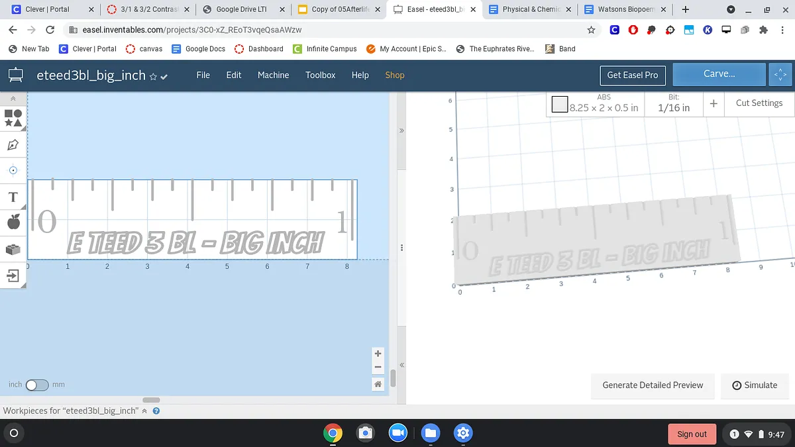This screenshot has height=447, width=795.
Task: Collapse the left tool sidebar
Action: [13, 98]
